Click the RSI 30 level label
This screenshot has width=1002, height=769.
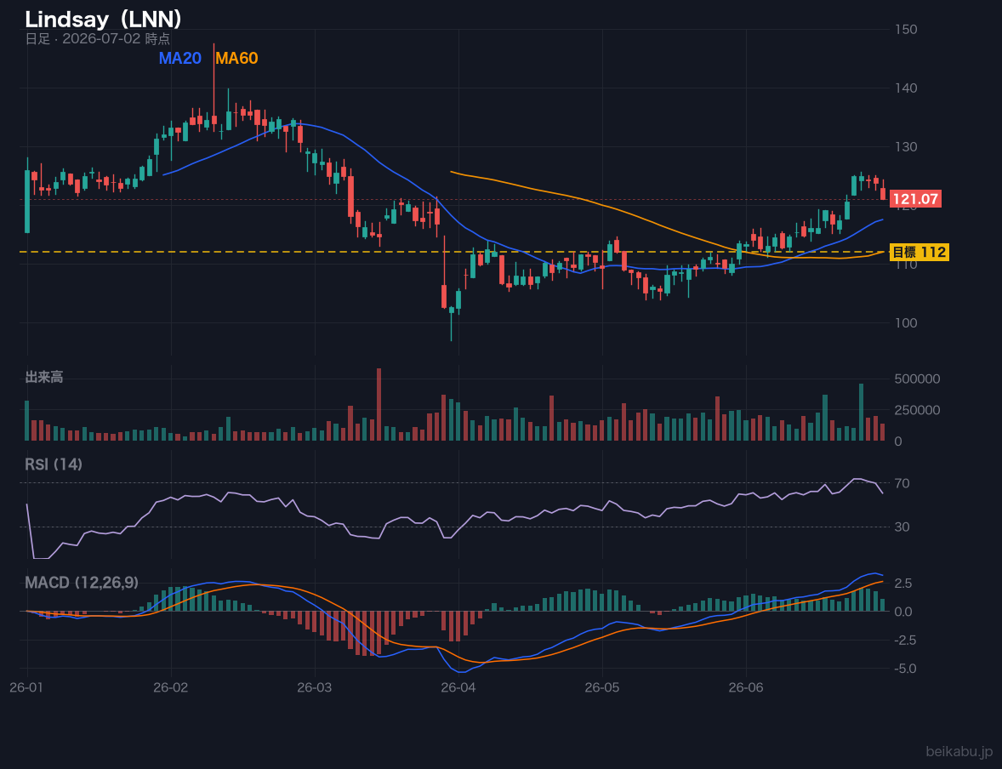click(x=902, y=527)
